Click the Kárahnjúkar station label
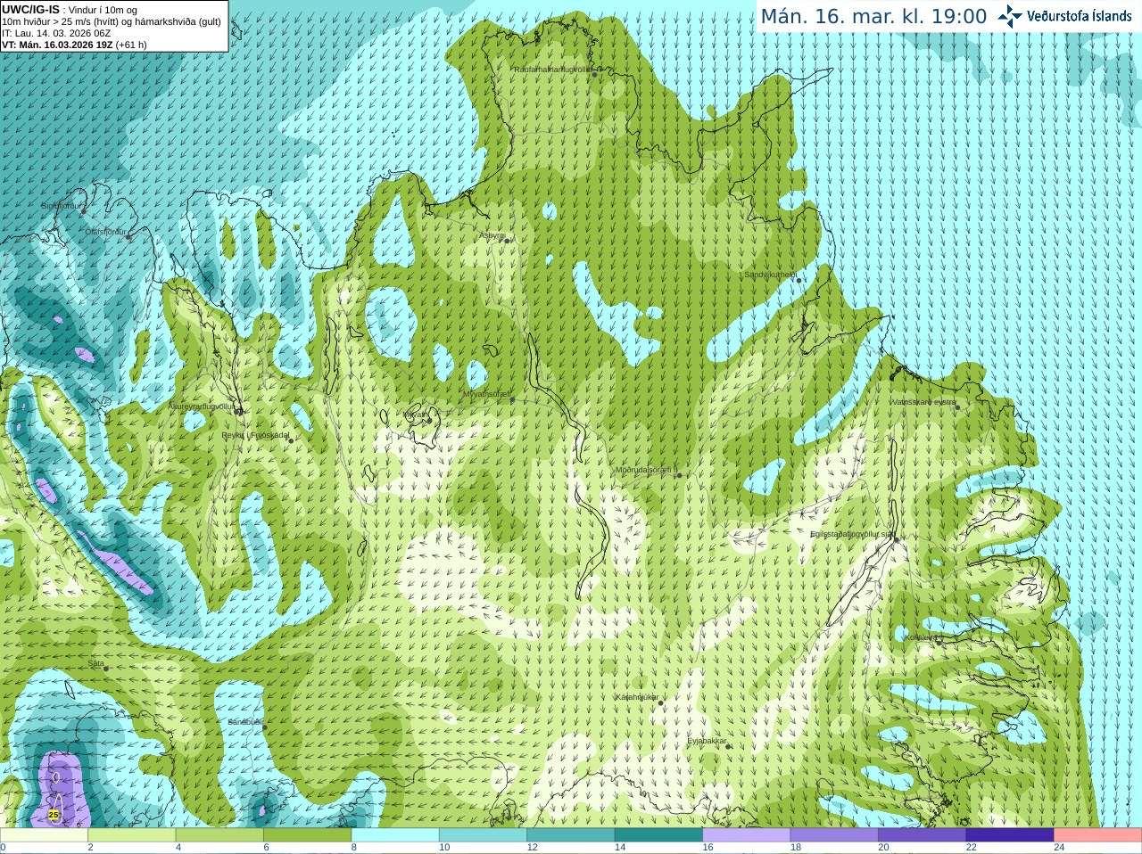 pyautogui.click(x=637, y=697)
